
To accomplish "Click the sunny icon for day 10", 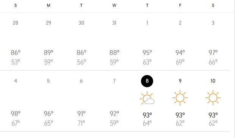I will coord(213,98).
